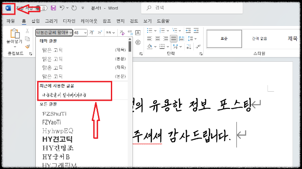This screenshot has width=302, height=169.
Task: Open the 디자인 tab
Action: [x=69, y=21]
